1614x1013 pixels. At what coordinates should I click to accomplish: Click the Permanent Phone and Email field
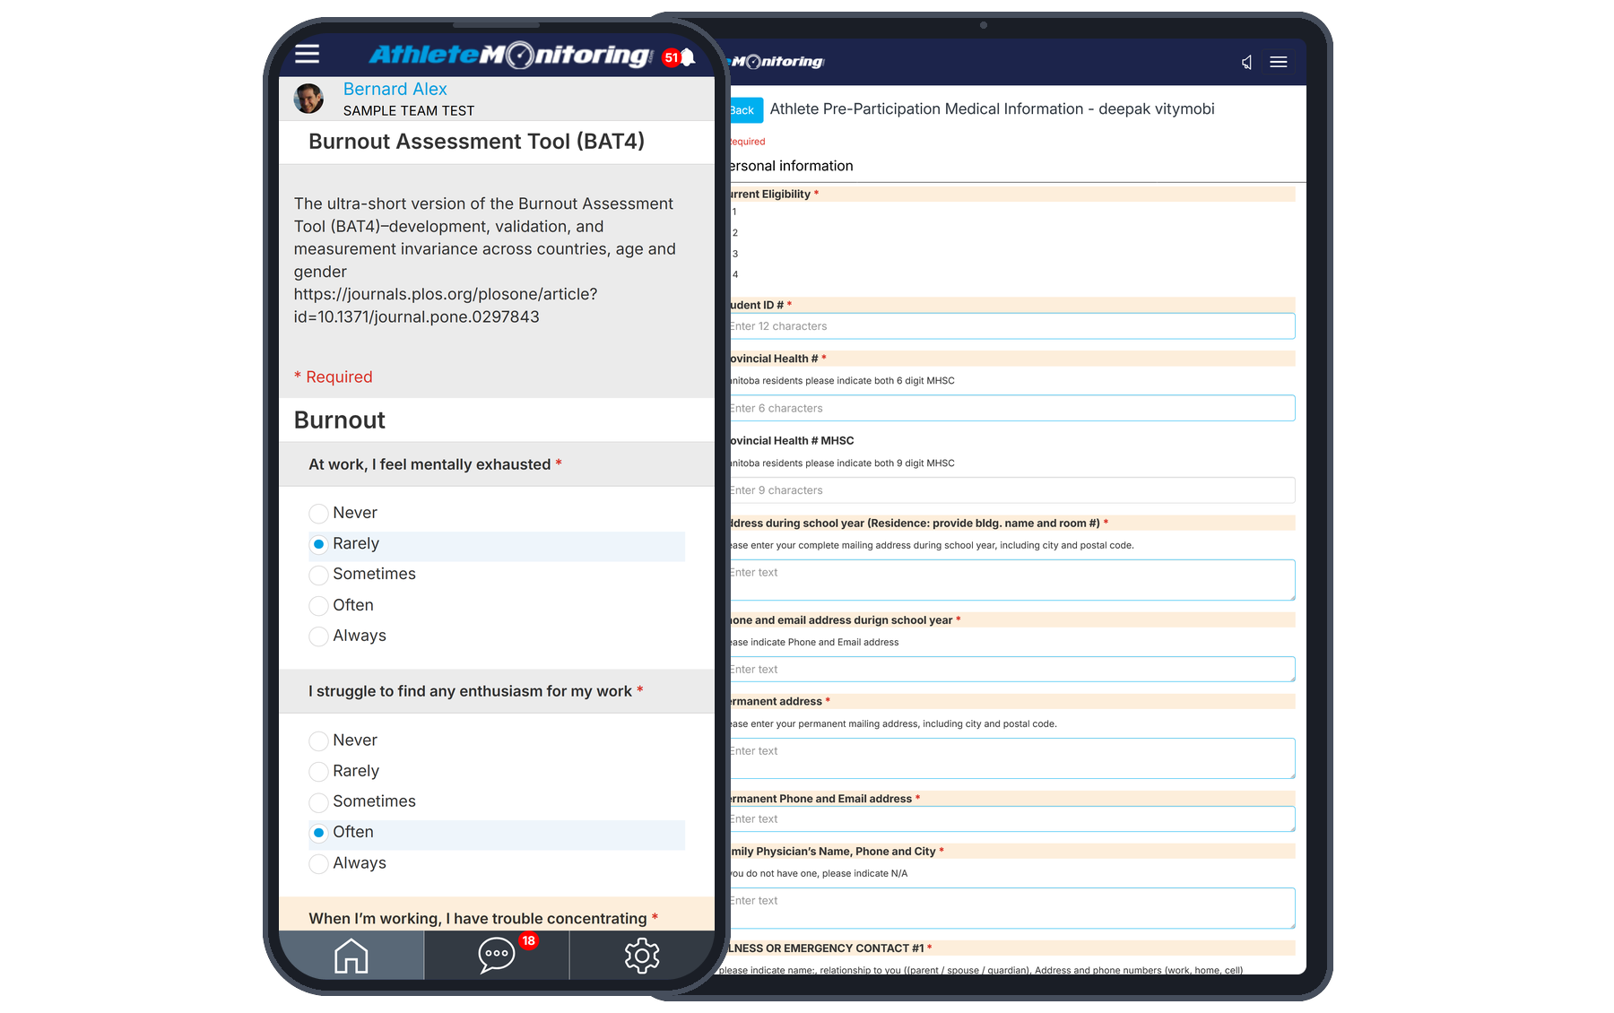coord(1011,819)
